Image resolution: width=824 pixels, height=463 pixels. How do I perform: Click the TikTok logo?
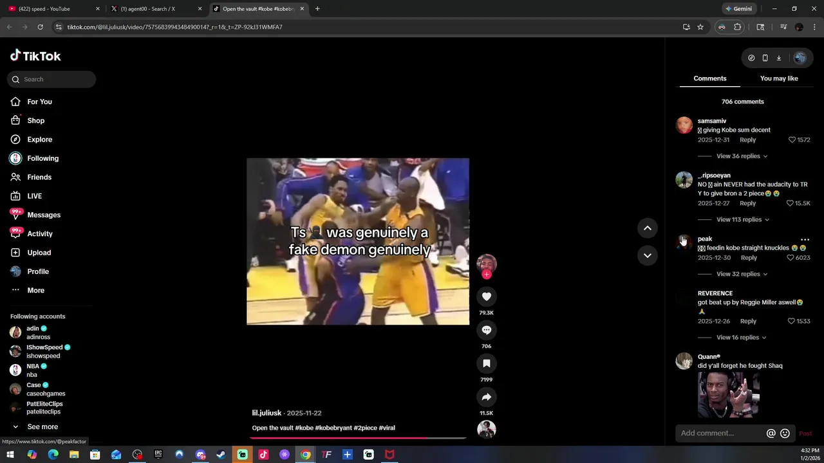[35, 56]
